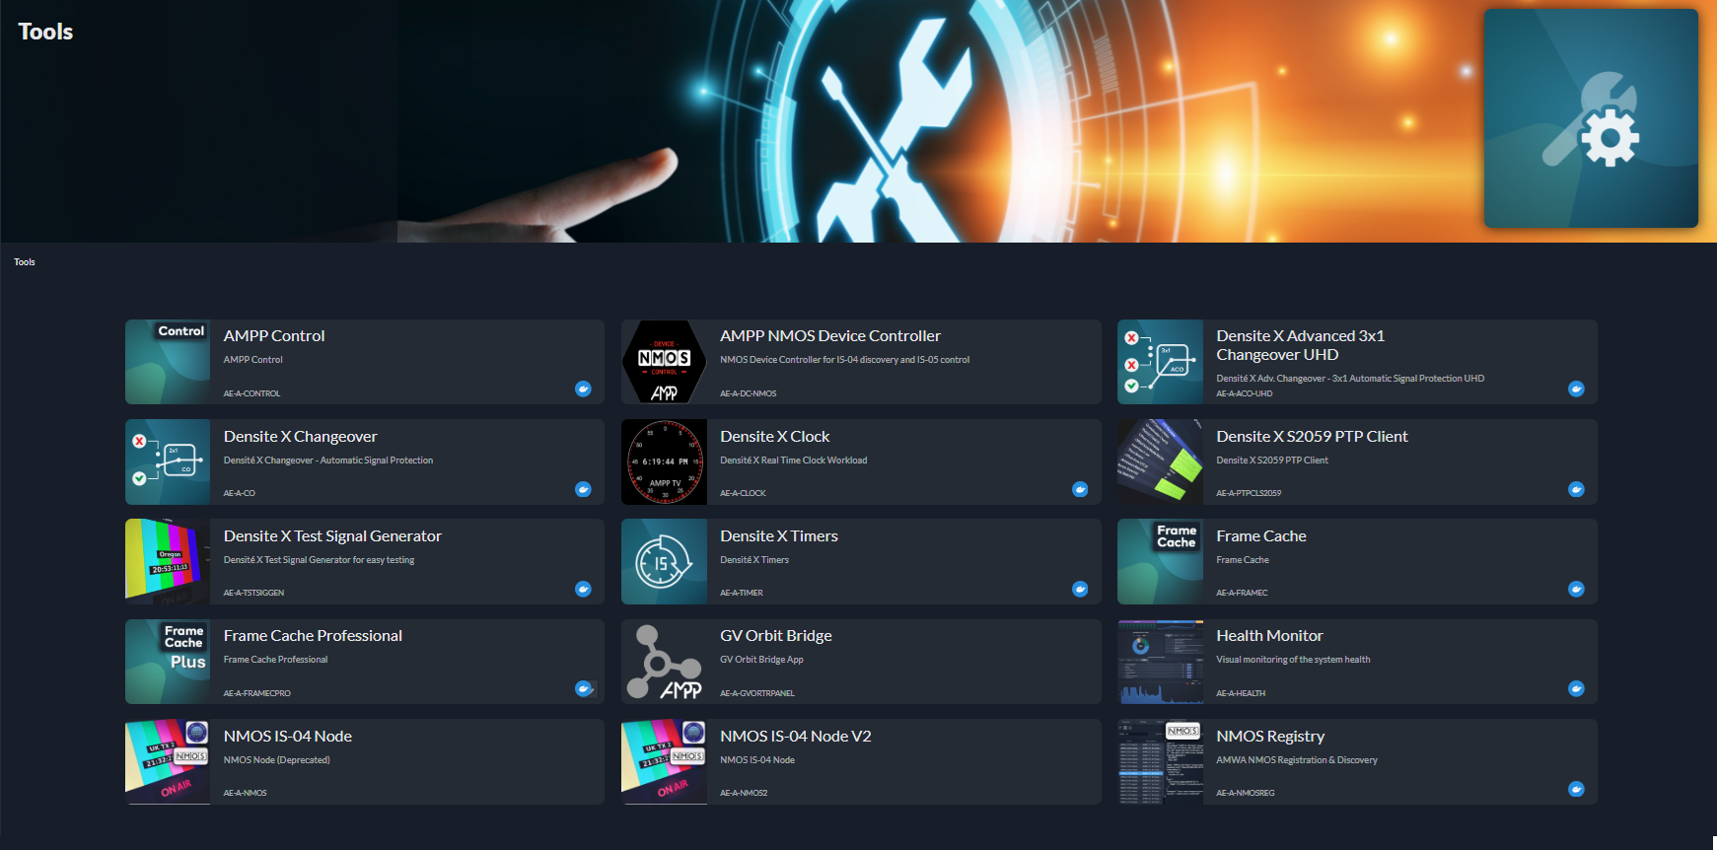The height and width of the screenshot is (850, 1717).
Task: Click the Docker badge on AMPP Control card
Action: (x=584, y=389)
